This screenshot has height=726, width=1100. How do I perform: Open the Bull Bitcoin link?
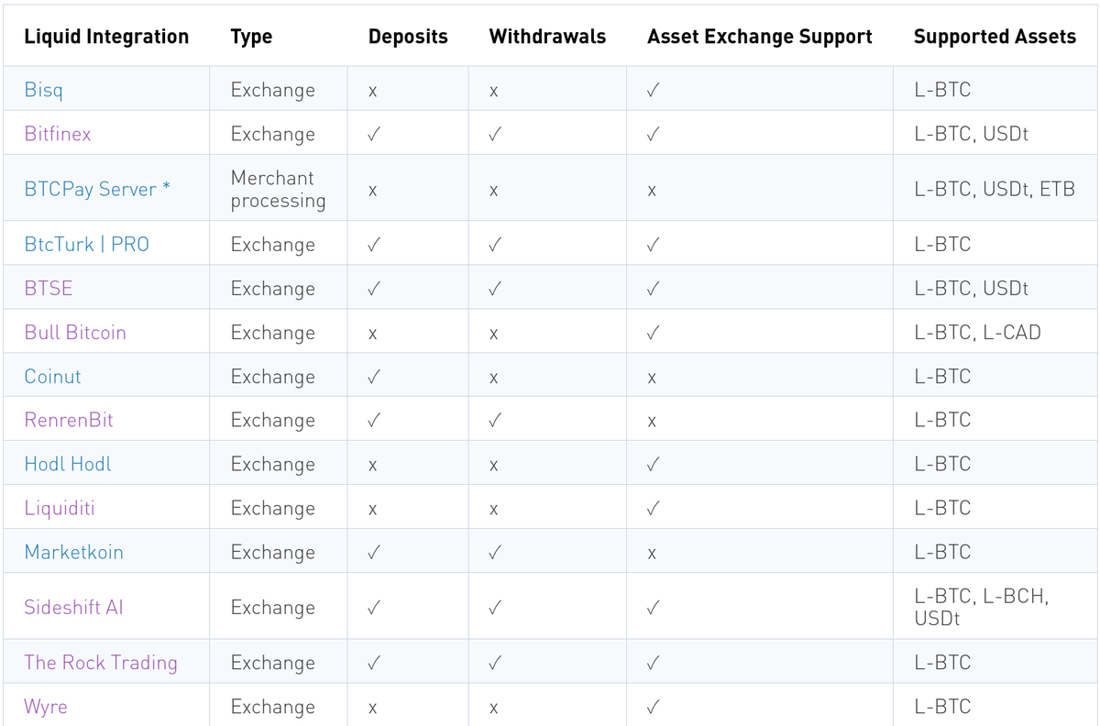pyautogui.click(x=75, y=332)
